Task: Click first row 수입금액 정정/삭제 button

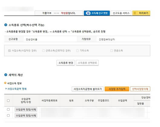Action: (26, 110)
